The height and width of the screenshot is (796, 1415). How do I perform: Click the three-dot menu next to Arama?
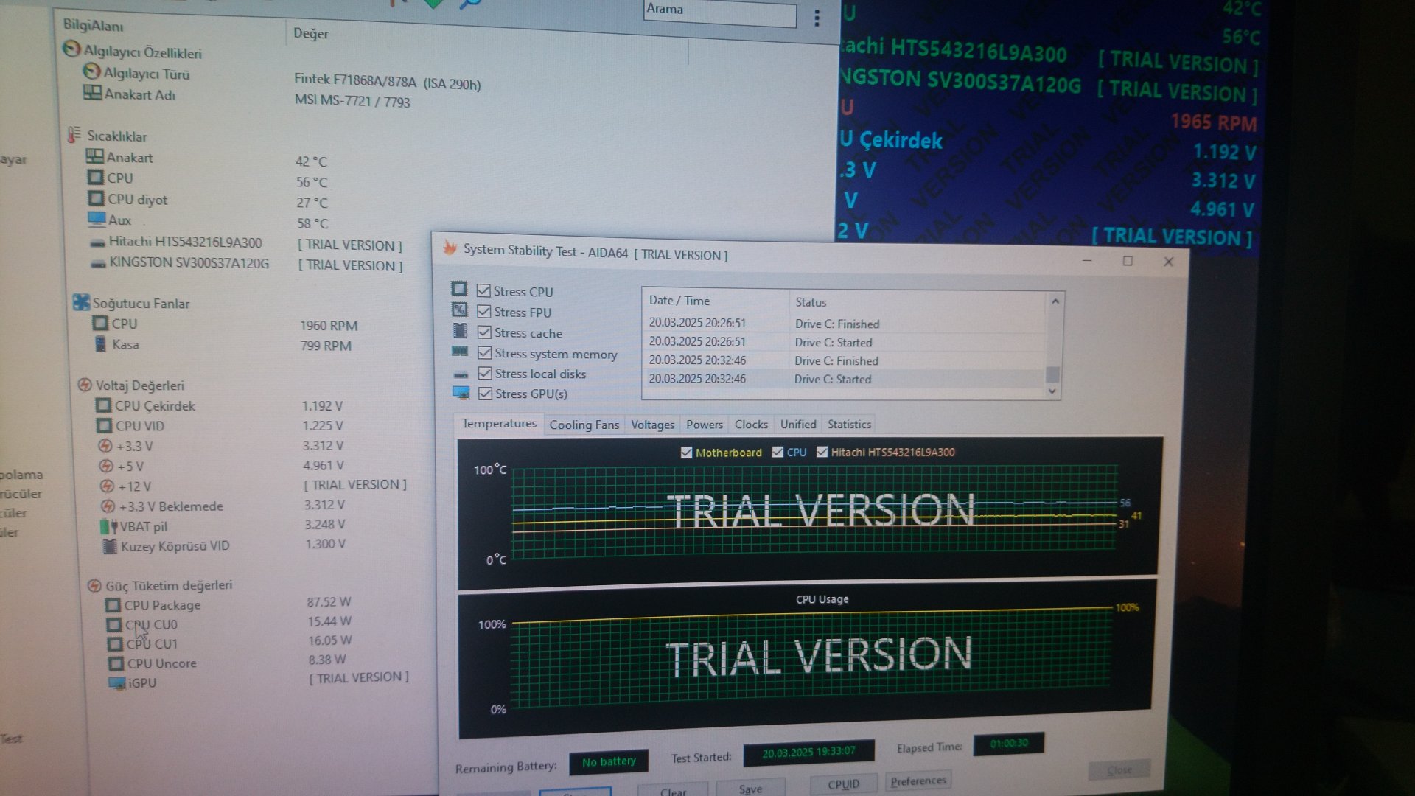[817, 18]
